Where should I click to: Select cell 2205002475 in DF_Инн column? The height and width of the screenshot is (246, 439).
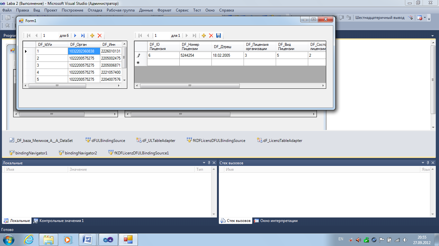click(x=111, y=58)
